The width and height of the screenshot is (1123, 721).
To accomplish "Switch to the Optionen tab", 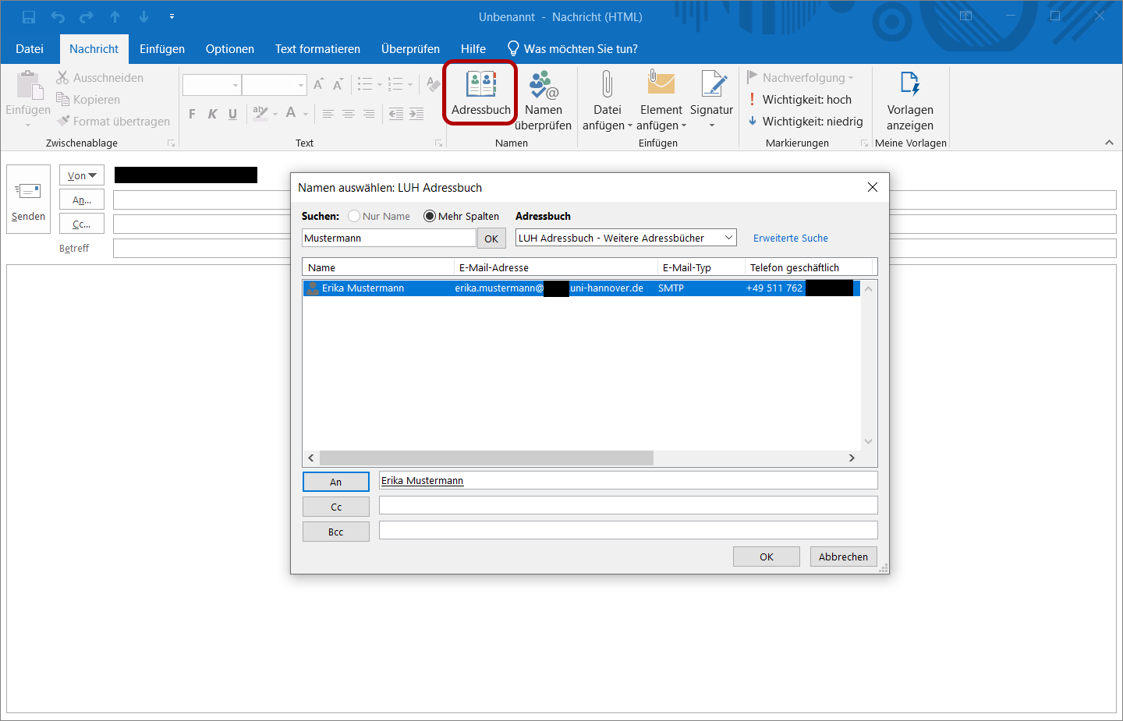I will point(230,48).
